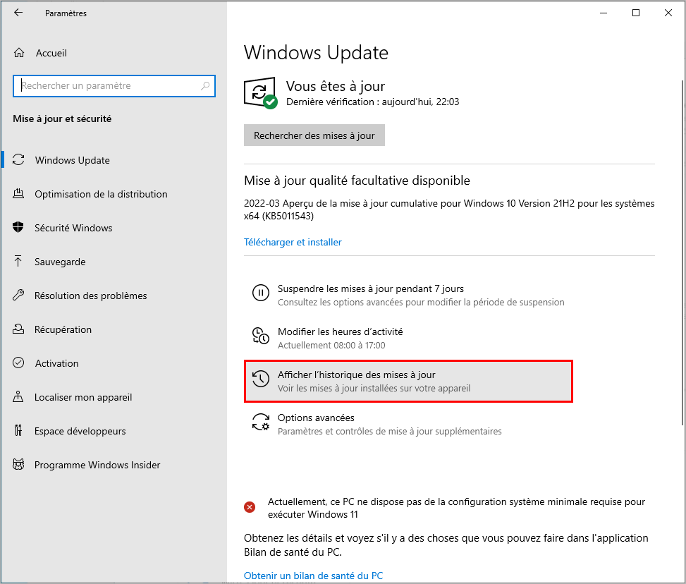Click the Accueil home icon
Screen dimensions: 686x584
(19, 53)
